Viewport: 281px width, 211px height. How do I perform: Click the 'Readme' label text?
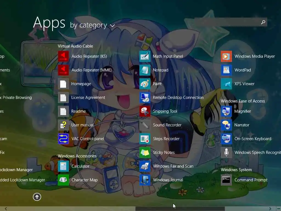click(78, 111)
